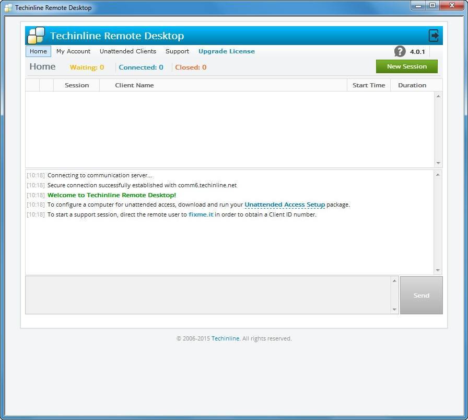Image resolution: width=468 pixels, height=420 pixels.
Task: Click the sign-out arrow icon in header
Action: 434,35
